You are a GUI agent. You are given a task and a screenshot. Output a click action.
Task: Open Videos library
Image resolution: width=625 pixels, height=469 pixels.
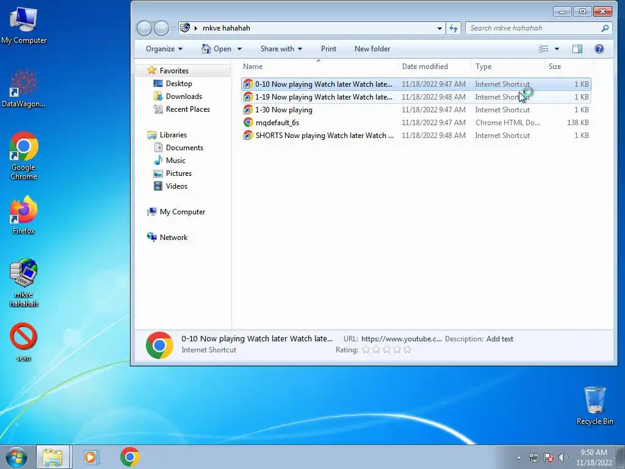click(x=176, y=186)
